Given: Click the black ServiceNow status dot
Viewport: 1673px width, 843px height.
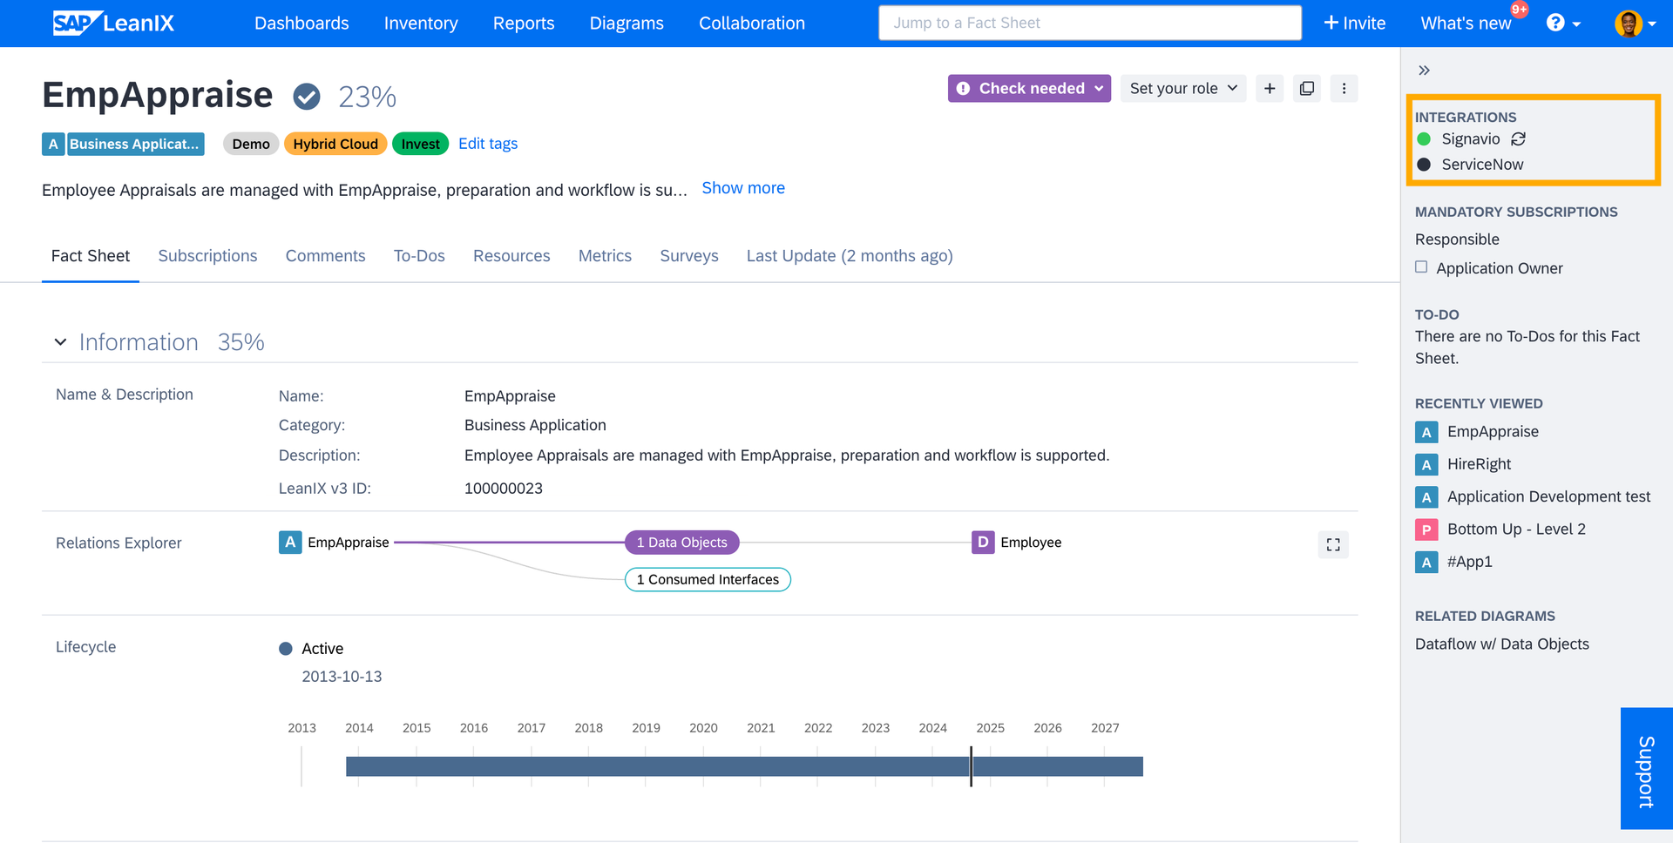Looking at the screenshot, I should 1424,165.
